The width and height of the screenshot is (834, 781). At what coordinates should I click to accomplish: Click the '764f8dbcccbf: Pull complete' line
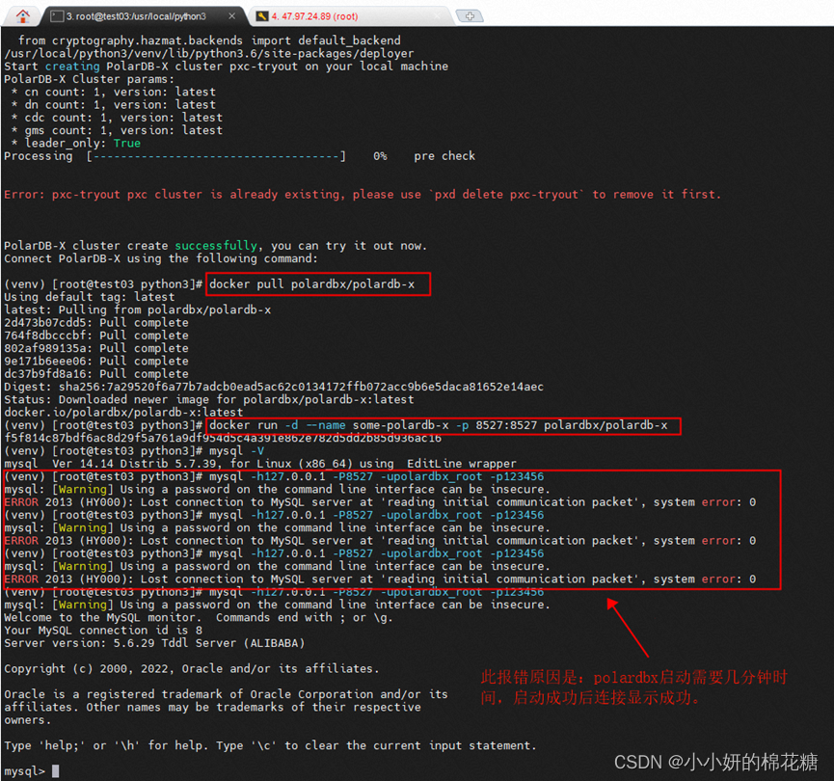(96, 336)
